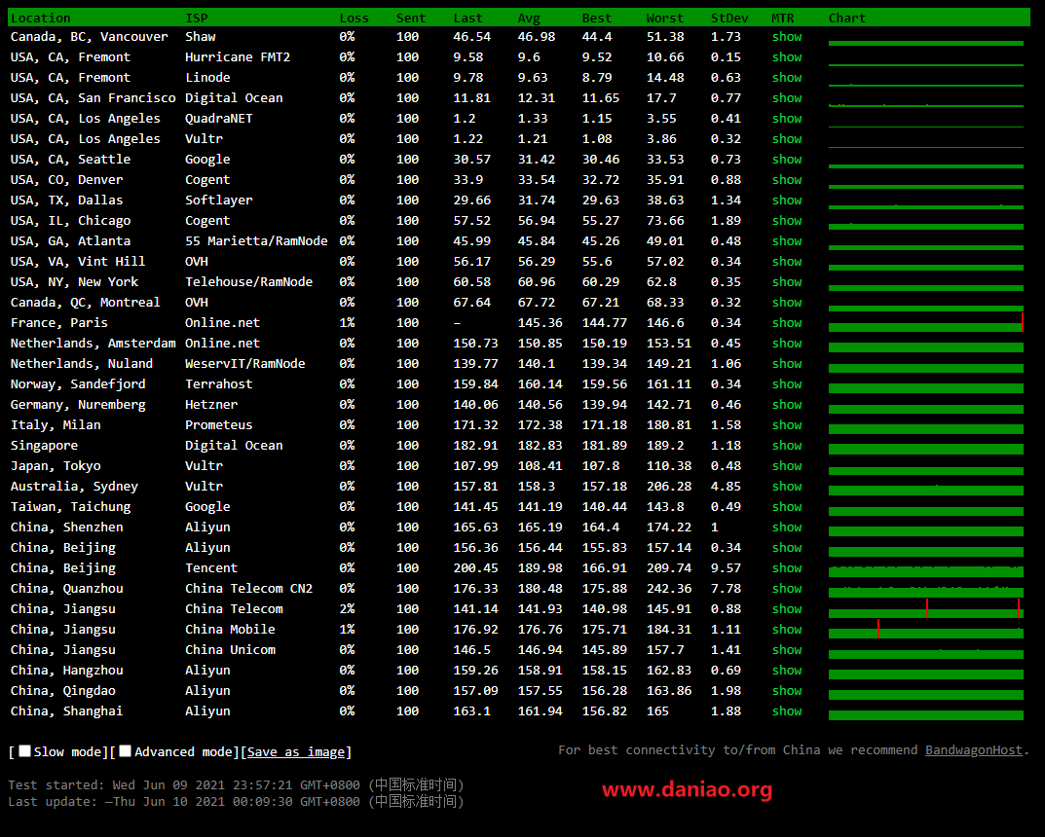Viewport: 1045px width, 837px height.
Task: Open the BandwagonHost recommendation link
Action: tap(974, 750)
